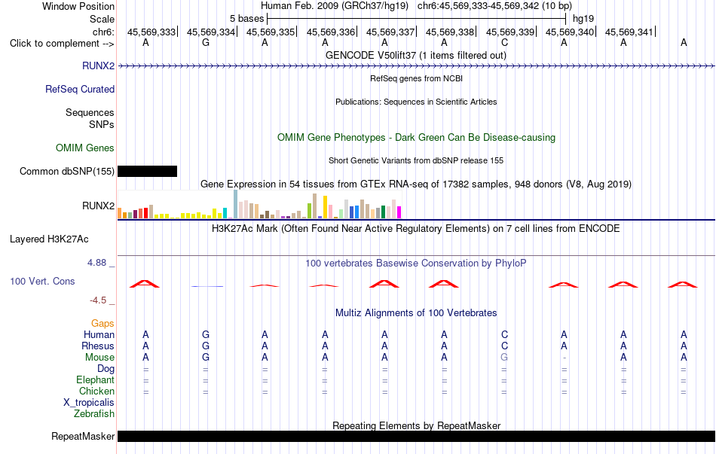Click the Zebrafish species label
The image size is (716, 454).
point(94,414)
